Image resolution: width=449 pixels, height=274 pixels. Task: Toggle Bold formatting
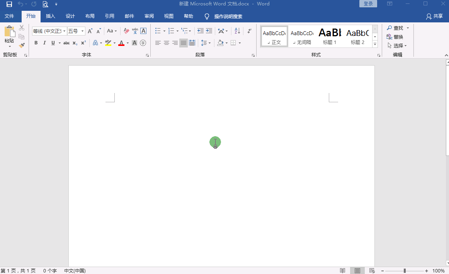click(x=36, y=43)
